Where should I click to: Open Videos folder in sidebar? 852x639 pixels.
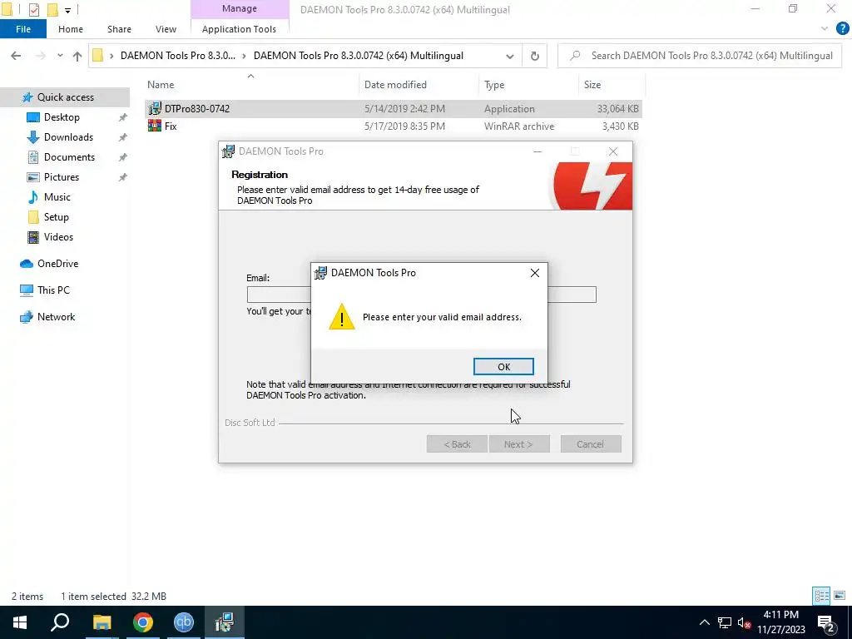59,237
